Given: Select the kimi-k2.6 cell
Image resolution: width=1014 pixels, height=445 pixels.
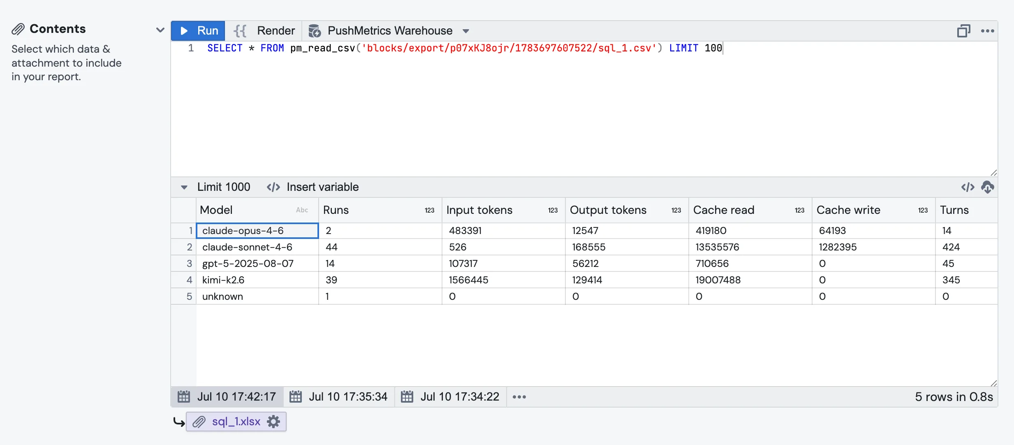Looking at the screenshot, I should pos(257,280).
